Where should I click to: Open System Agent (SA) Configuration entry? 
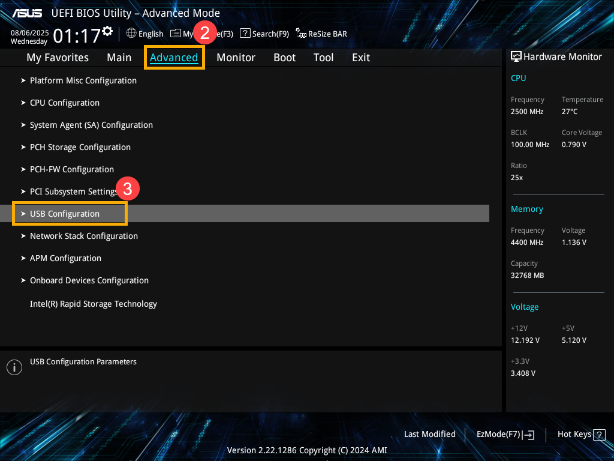pyautogui.click(x=91, y=125)
